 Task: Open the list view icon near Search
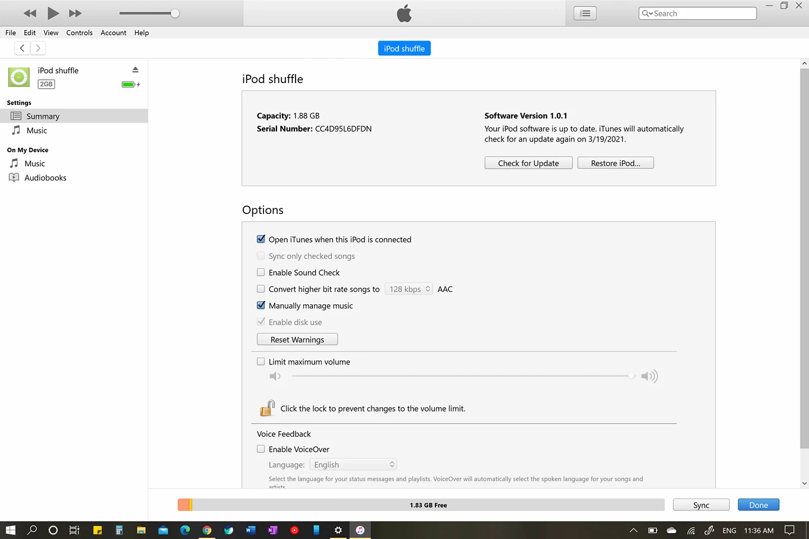click(585, 13)
